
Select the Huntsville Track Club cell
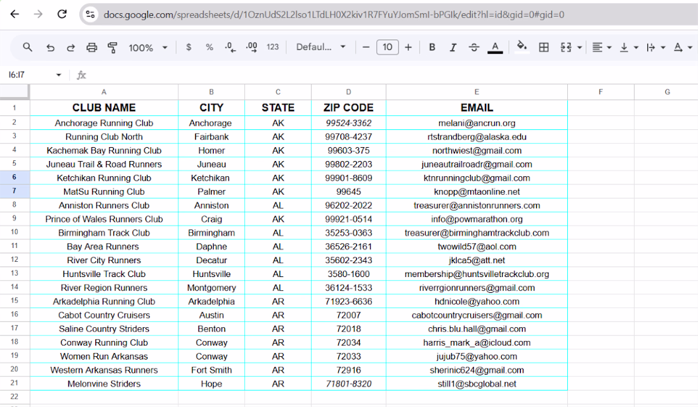tap(103, 274)
